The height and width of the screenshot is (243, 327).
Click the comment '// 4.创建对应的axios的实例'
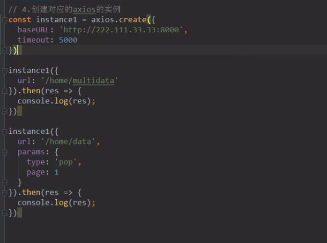(64, 10)
